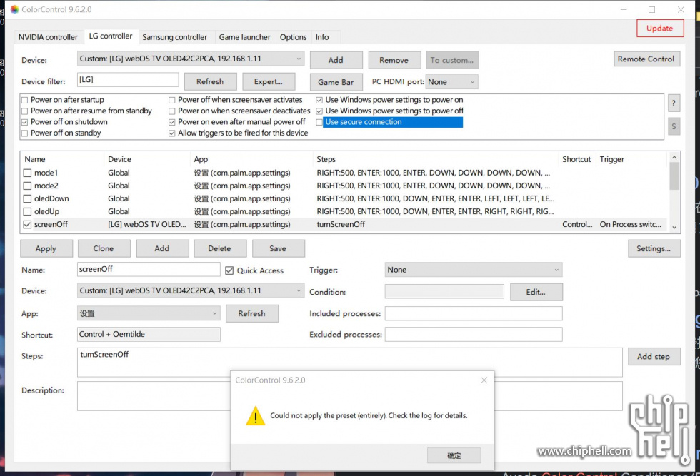Toggle the Quick Access checkbox
700x476 pixels.
click(229, 270)
